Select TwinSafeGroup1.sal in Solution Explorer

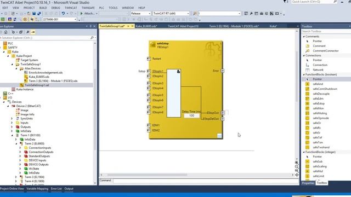[x=37, y=85]
